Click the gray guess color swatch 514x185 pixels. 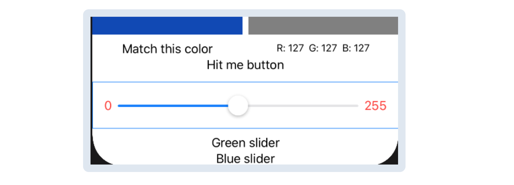[323, 26]
